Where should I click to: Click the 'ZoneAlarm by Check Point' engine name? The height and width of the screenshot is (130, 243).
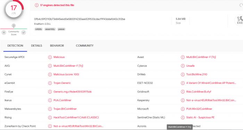point(20,126)
